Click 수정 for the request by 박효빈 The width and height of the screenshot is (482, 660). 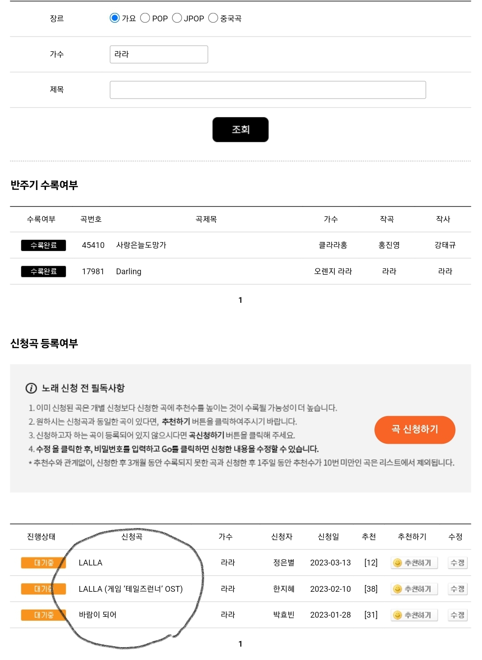(457, 615)
